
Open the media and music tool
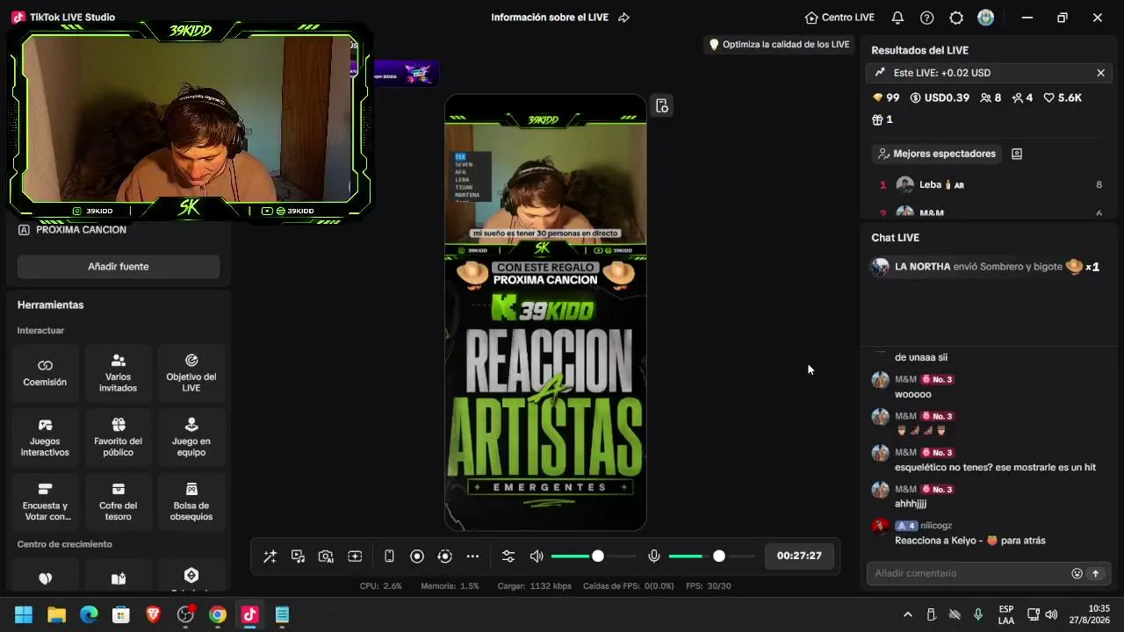298,557
